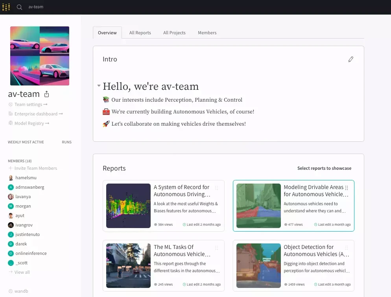391x297 pixels.
Task: Click the Weights & Biases logo
Action: (6, 7)
